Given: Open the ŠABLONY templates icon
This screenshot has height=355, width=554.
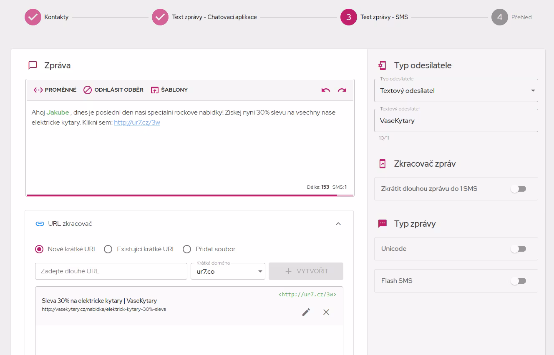Looking at the screenshot, I should click(x=154, y=90).
